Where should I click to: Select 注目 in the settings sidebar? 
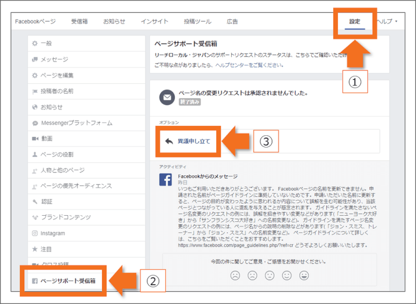87,249
